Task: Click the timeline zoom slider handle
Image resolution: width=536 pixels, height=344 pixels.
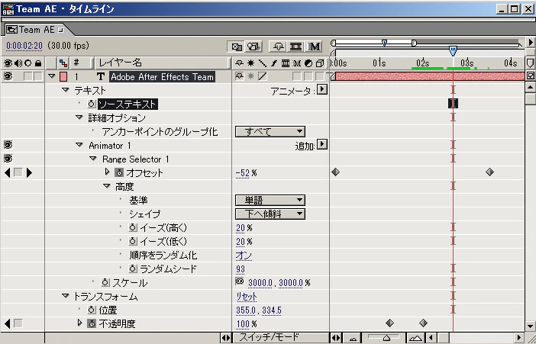Action: 386,338
